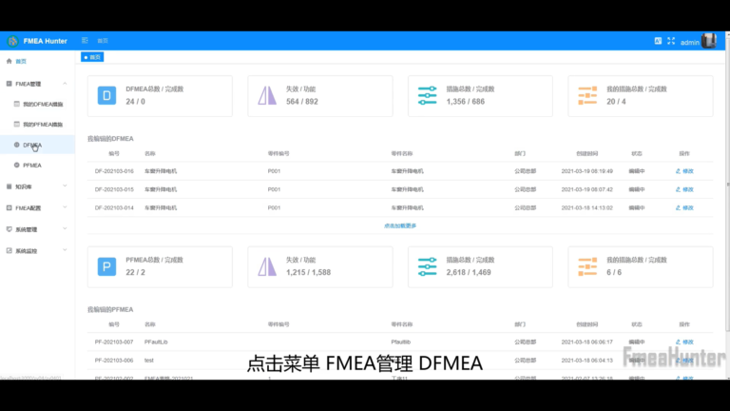The width and height of the screenshot is (730, 411).
Task: Click the DF-202103-014 number cell
Action: pyautogui.click(x=114, y=207)
